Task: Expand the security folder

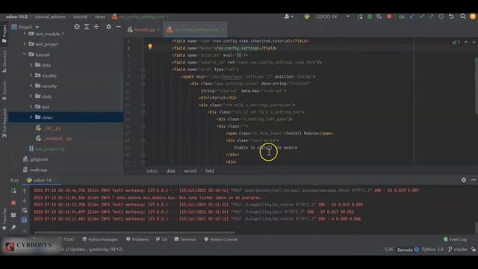Action: click(x=31, y=86)
